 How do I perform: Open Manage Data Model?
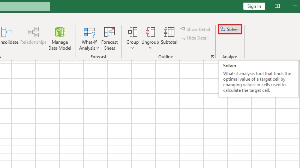(60, 38)
